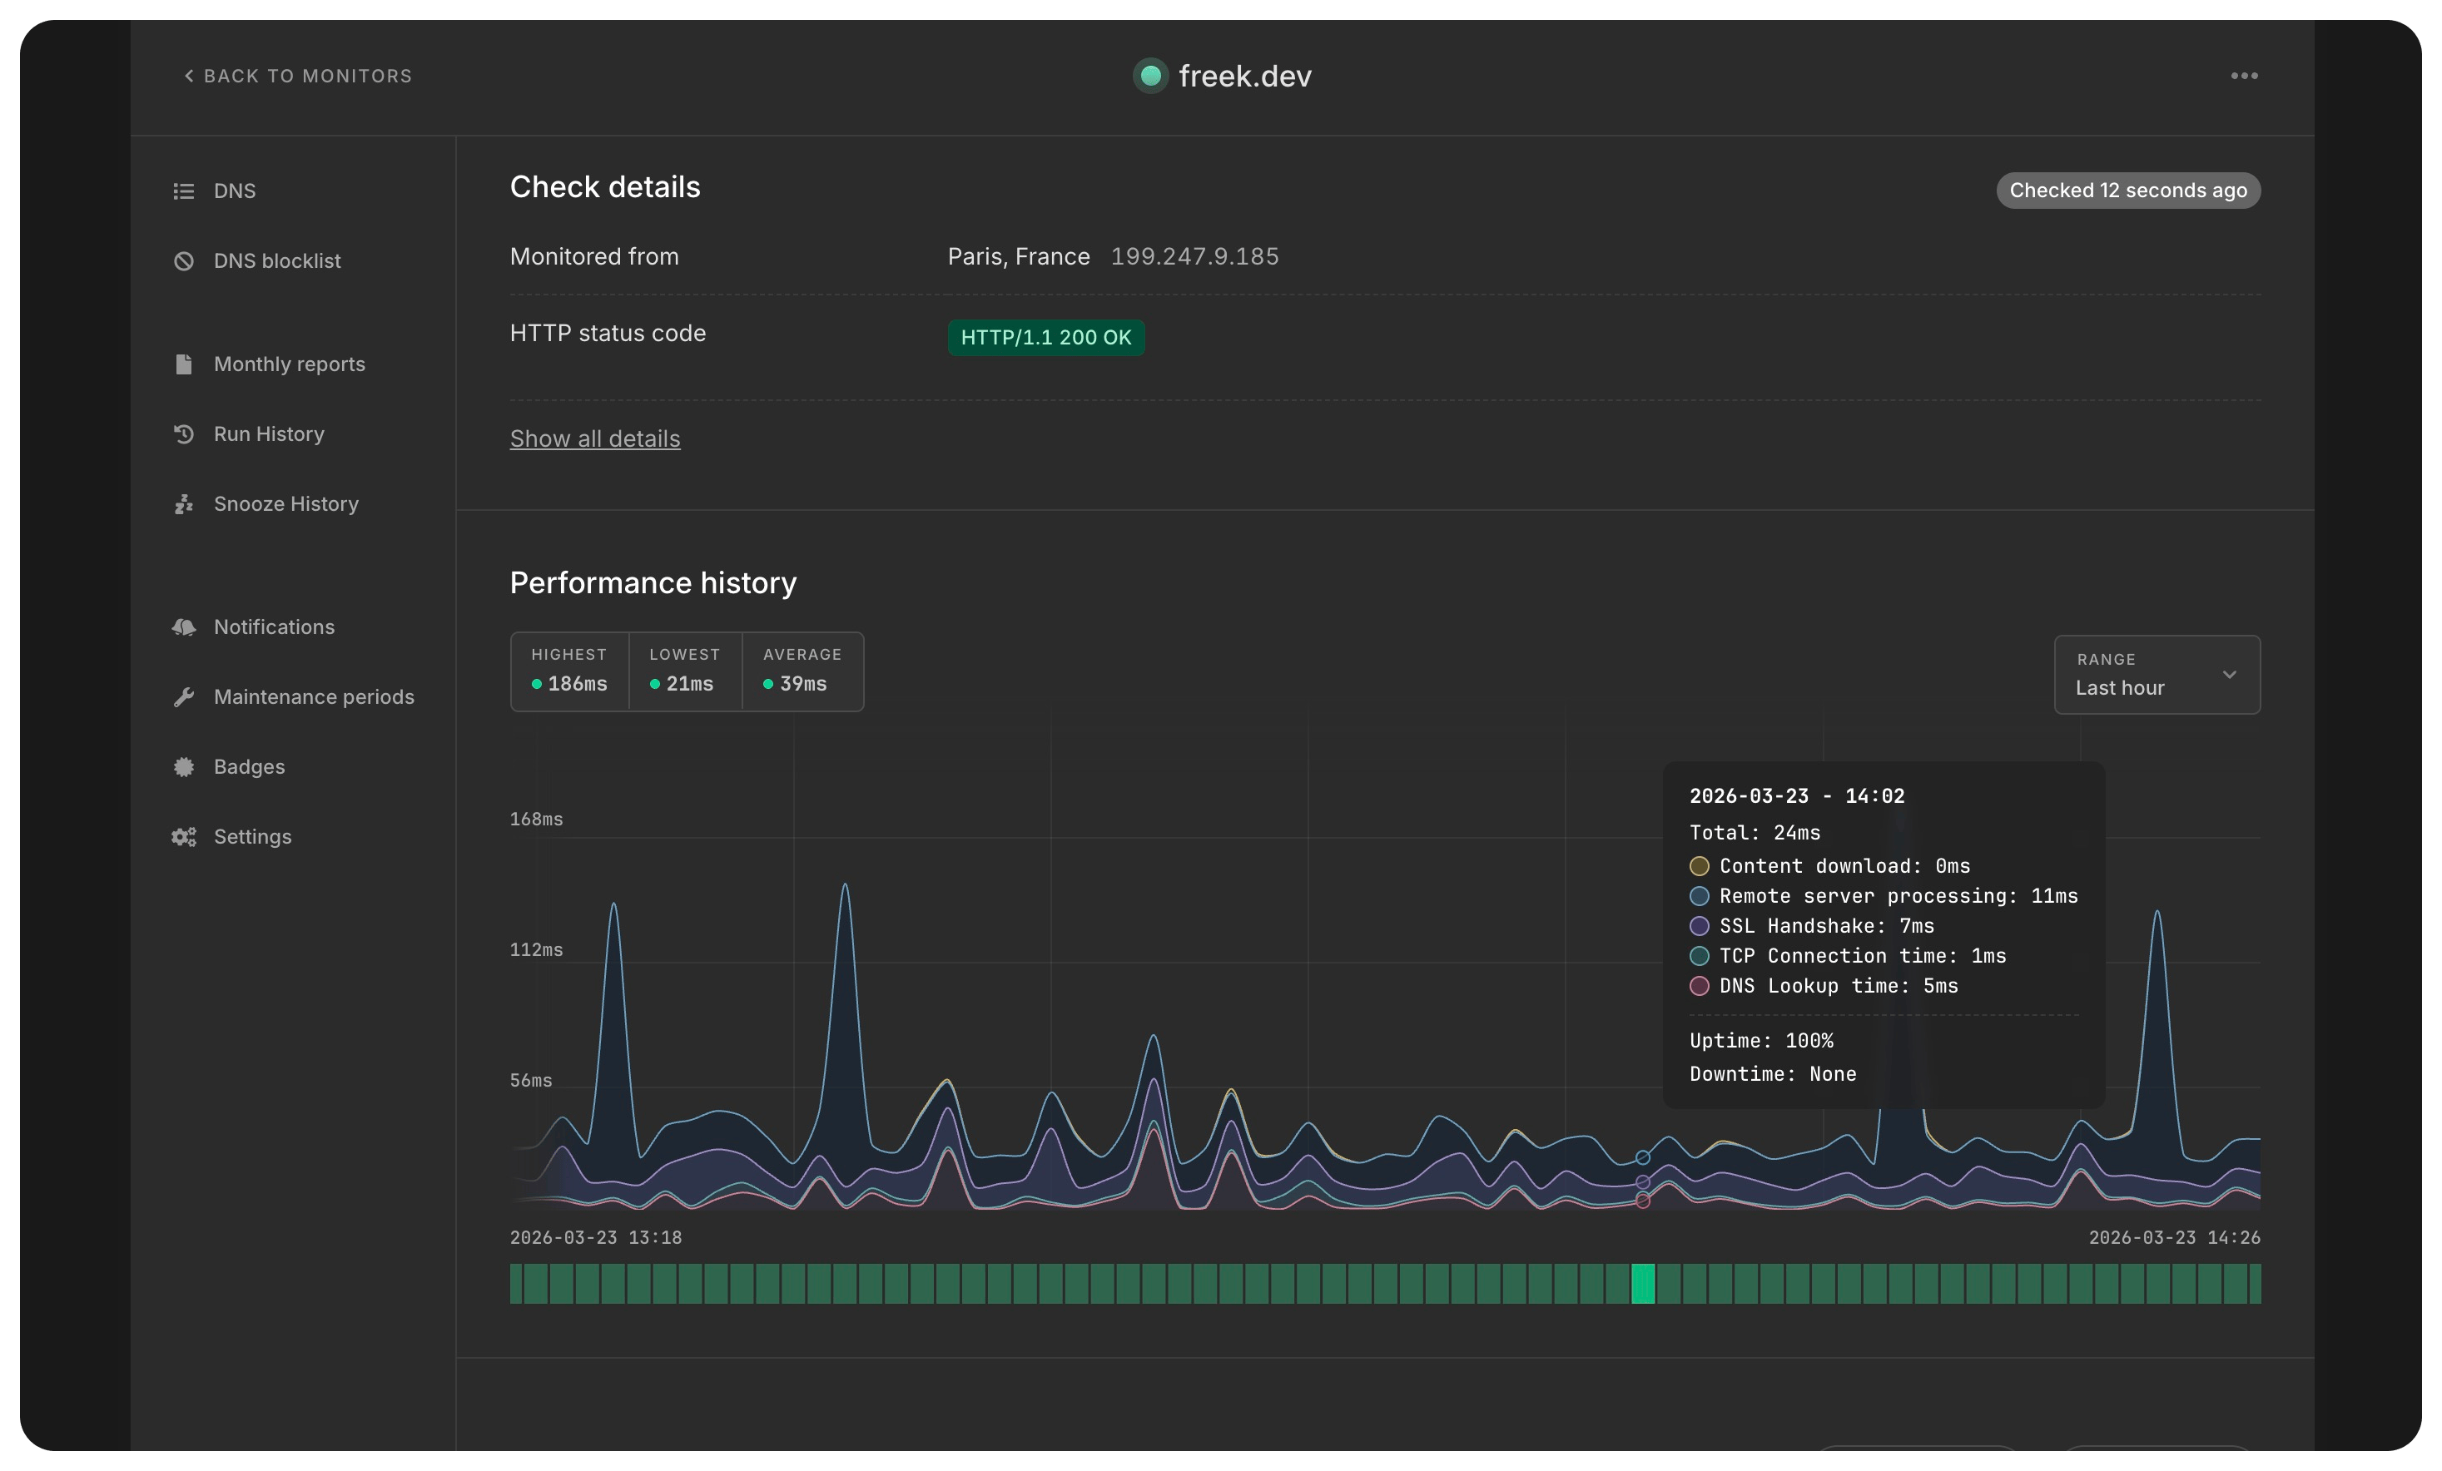This screenshot has width=2442, height=1471.
Task: Click the Show all details link
Action: [x=594, y=438]
